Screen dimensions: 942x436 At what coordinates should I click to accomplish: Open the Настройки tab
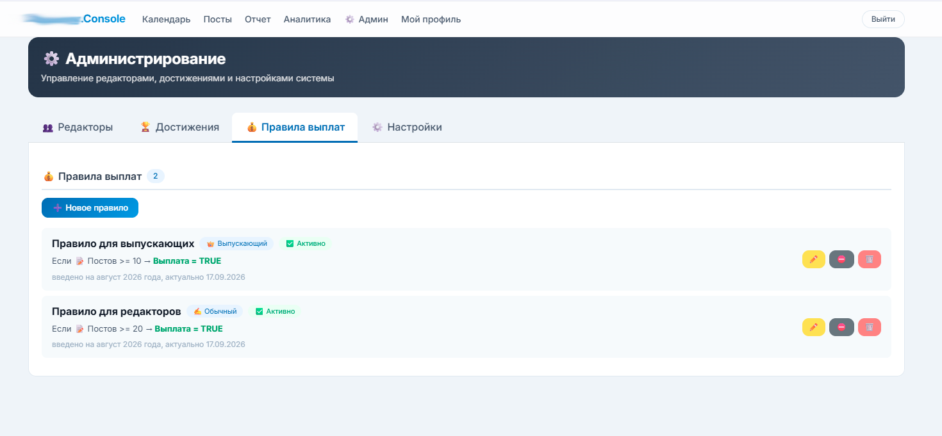click(407, 127)
